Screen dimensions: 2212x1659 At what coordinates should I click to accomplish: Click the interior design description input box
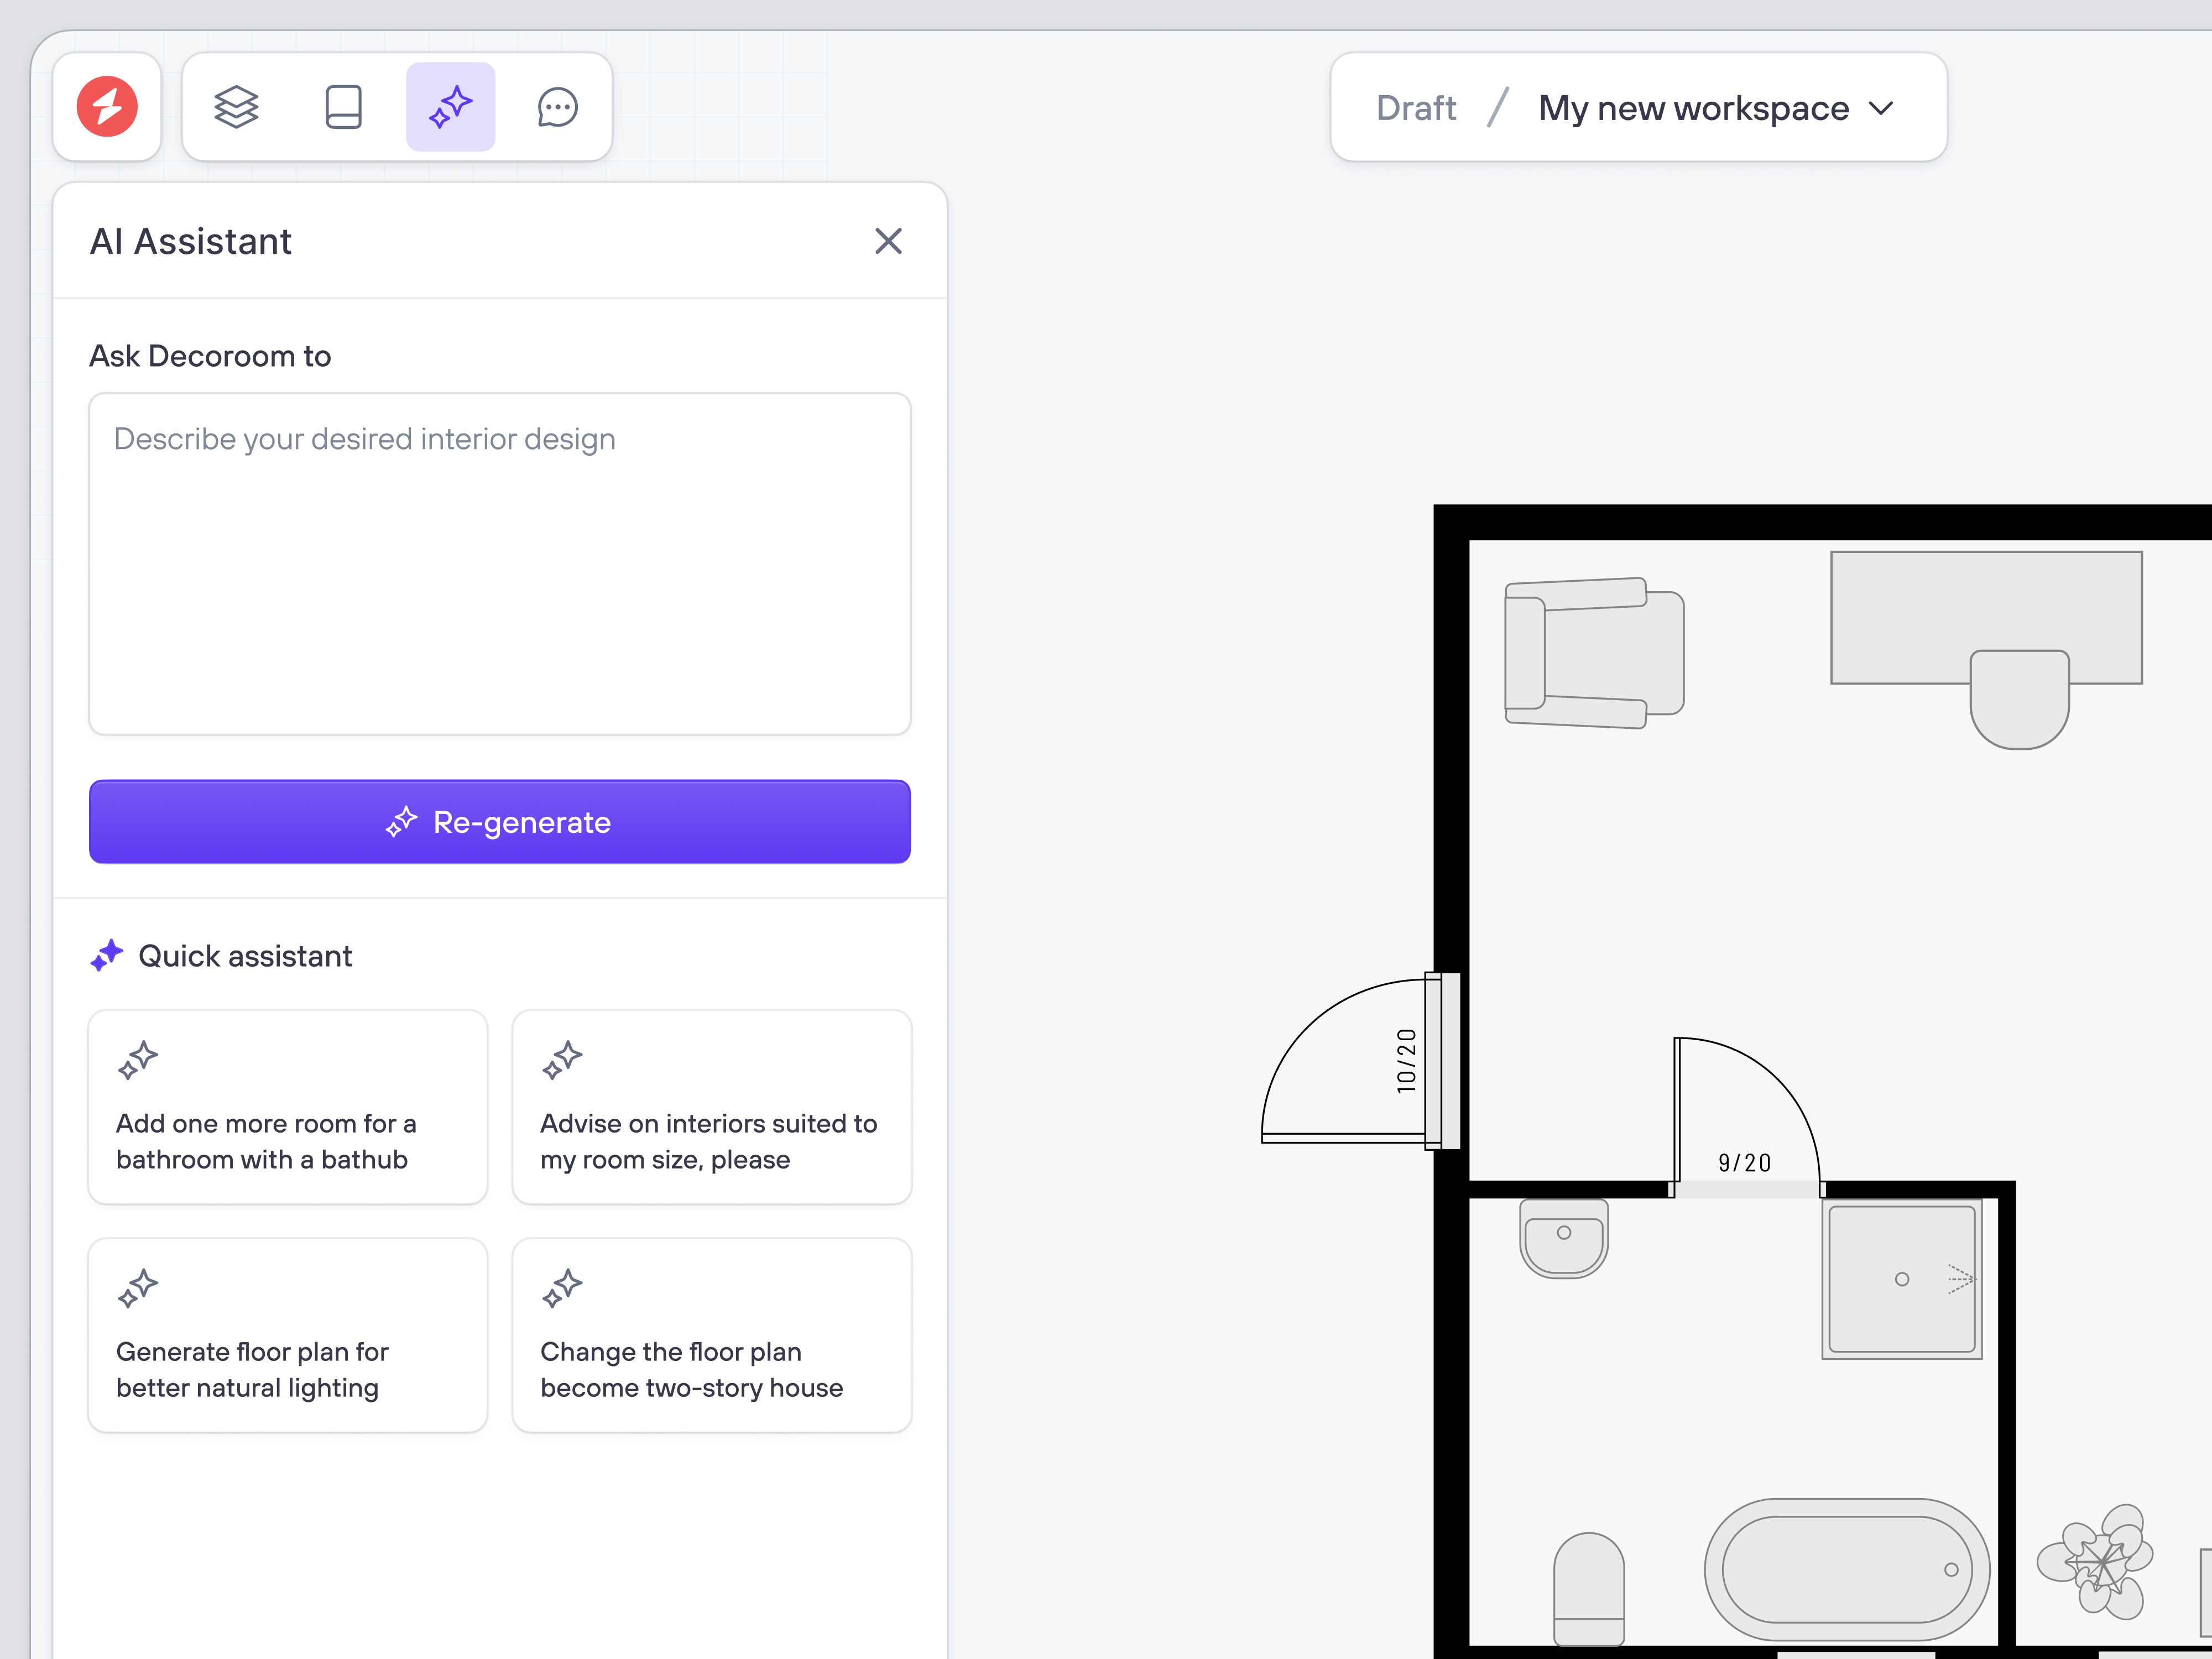(x=499, y=565)
